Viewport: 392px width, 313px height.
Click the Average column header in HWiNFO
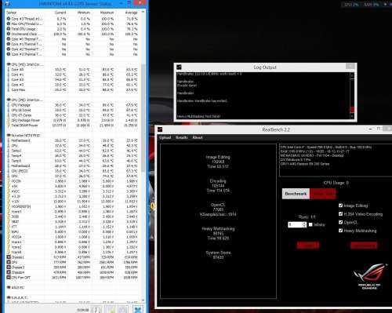pyautogui.click(x=131, y=13)
